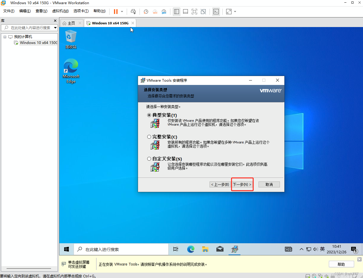
Task: Select the 自定义安装(S) radio button
Action: click(149, 159)
